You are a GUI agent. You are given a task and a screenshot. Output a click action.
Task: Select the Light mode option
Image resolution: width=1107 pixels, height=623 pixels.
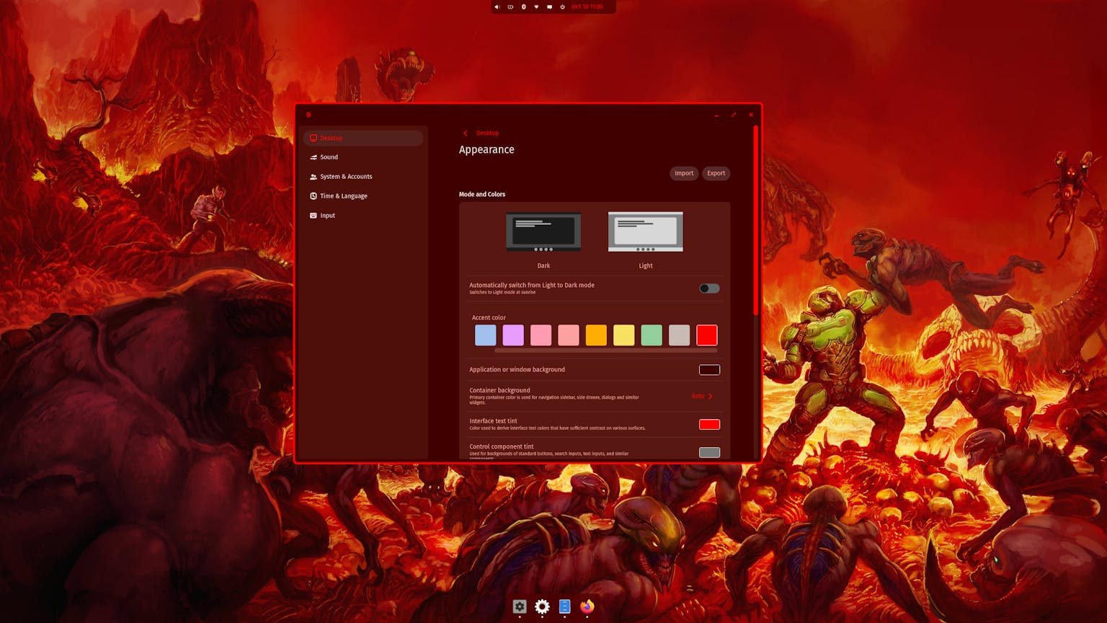point(645,232)
